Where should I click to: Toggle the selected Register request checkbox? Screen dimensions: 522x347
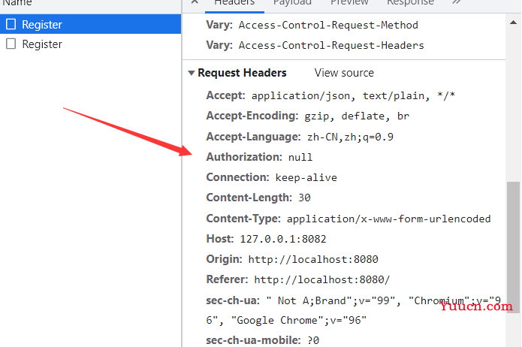[11, 24]
